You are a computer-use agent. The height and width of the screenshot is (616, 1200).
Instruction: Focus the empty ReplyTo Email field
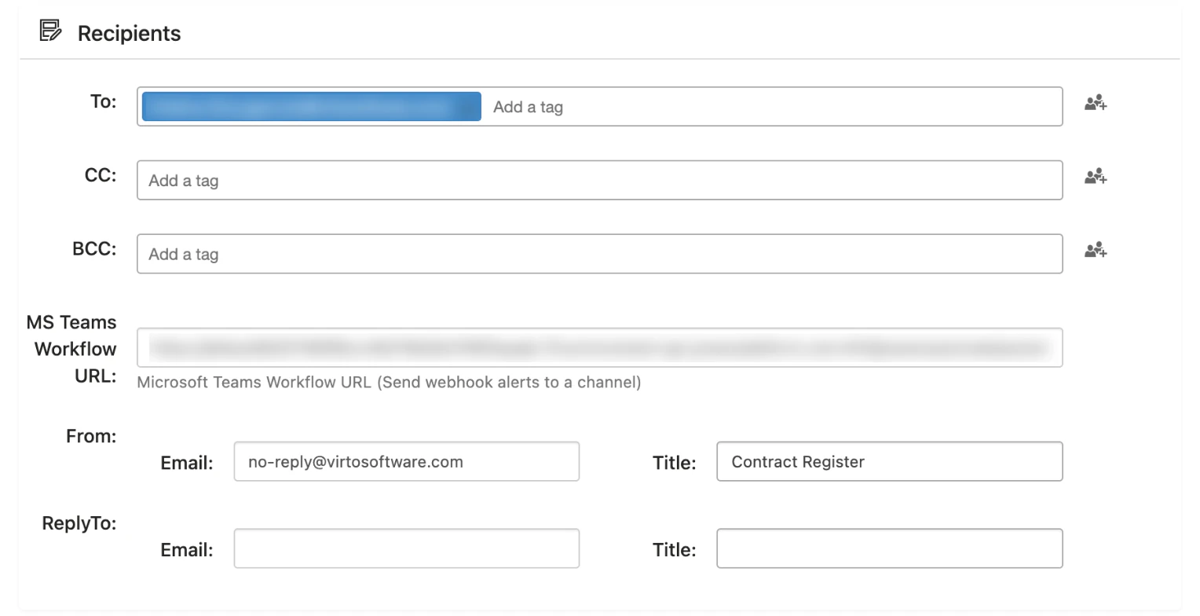coord(406,548)
